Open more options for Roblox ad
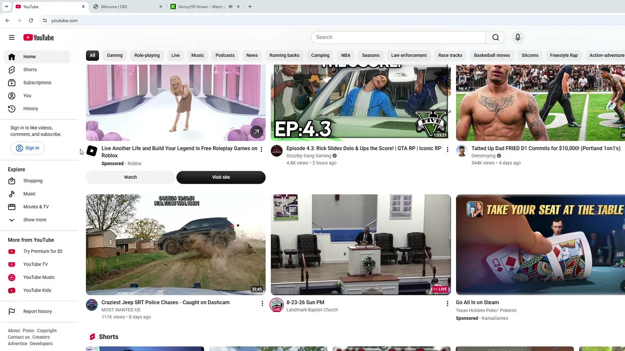625x351 pixels. click(x=261, y=149)
